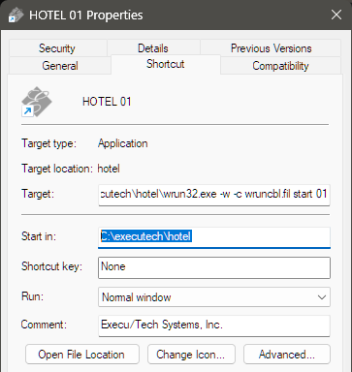Select the Shortcut tab
This screenshot has width=352, height=372.
point(166,64)
